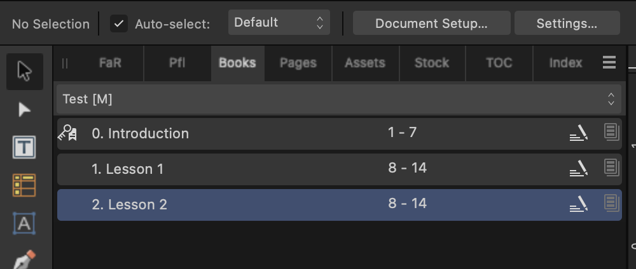The image size is (636, 269).
Task: Select the 1. Lesson 1 chapter row
Action: coord(339,169)
